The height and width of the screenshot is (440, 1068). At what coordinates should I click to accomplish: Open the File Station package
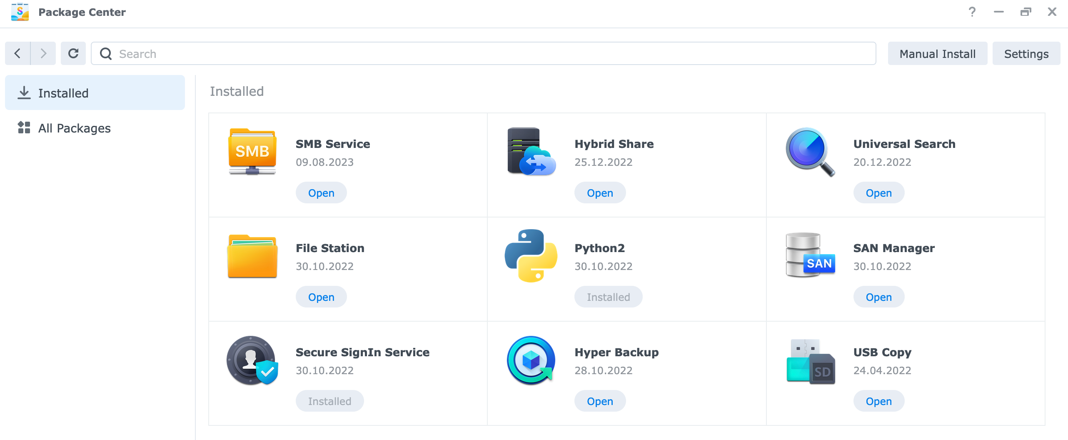coord(321,297)
